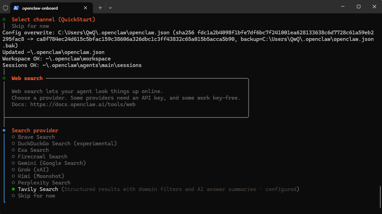Image resolution: width=382 pixels, height=214 pixels.
Task: Switch to the openclaw-onboard tab
Action: click(x=45, y=8)
